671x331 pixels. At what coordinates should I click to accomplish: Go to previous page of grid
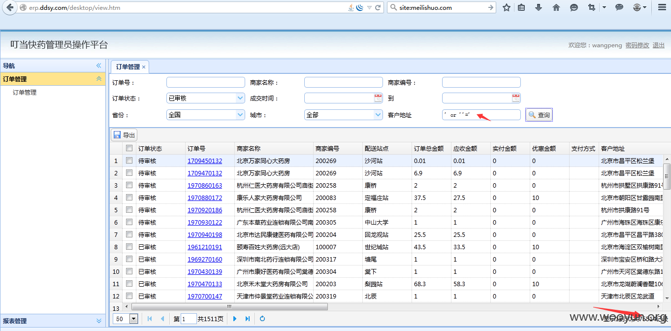coord(162,319)
